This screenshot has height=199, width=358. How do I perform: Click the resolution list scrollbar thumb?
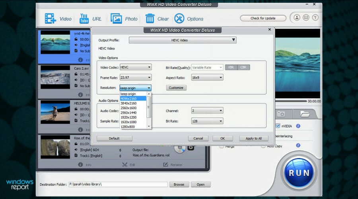pos(149,107)
